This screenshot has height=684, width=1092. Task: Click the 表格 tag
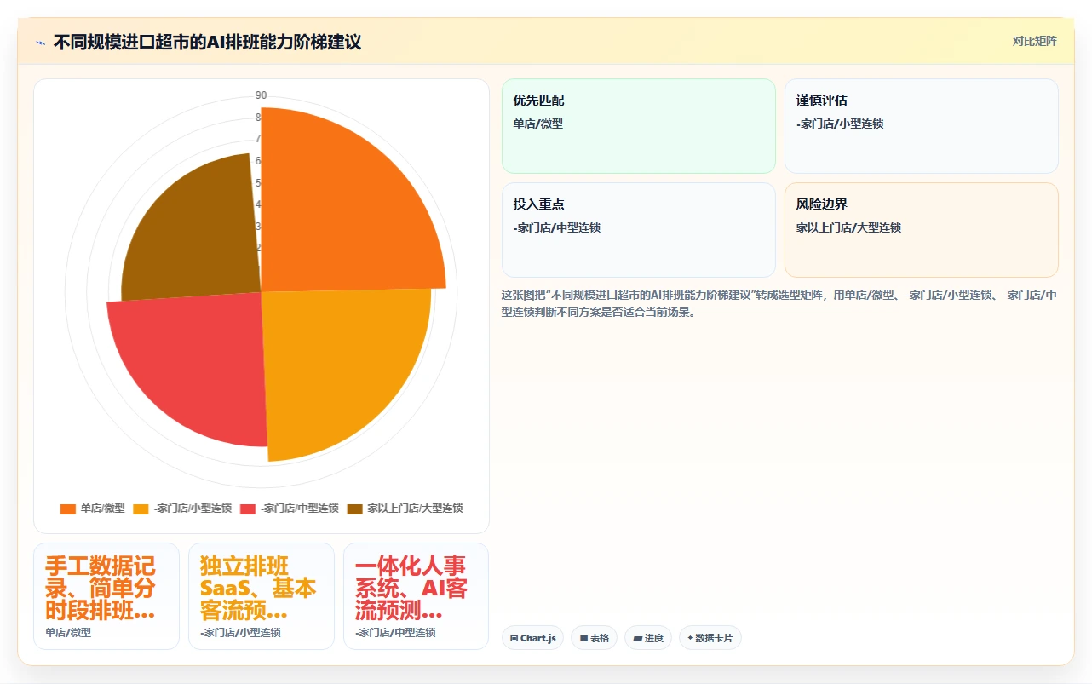[594, 638]
